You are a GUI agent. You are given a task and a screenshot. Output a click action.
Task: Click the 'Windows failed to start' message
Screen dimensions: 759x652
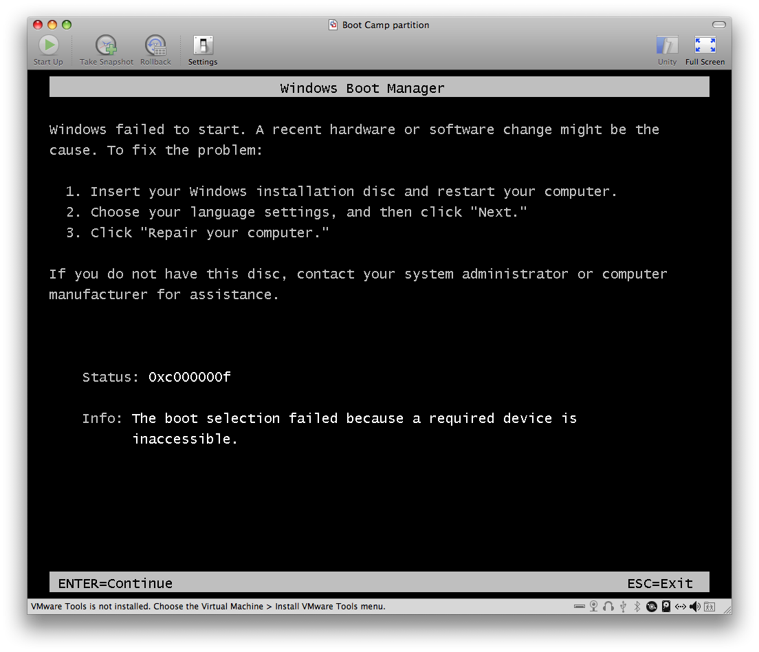(354, 140)
